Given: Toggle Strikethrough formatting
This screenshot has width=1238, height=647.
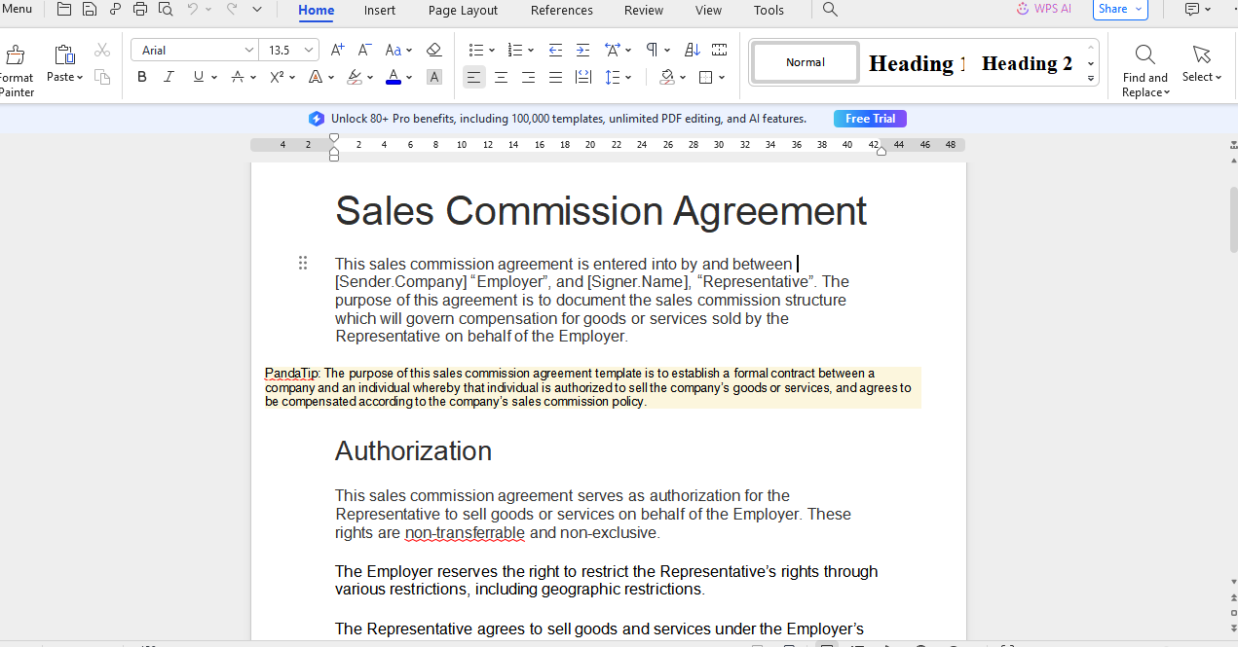Looking at the screenshot, I should coord(238,77).
